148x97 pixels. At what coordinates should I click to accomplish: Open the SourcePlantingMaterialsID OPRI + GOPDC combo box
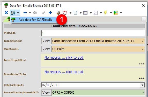(98, 93)
